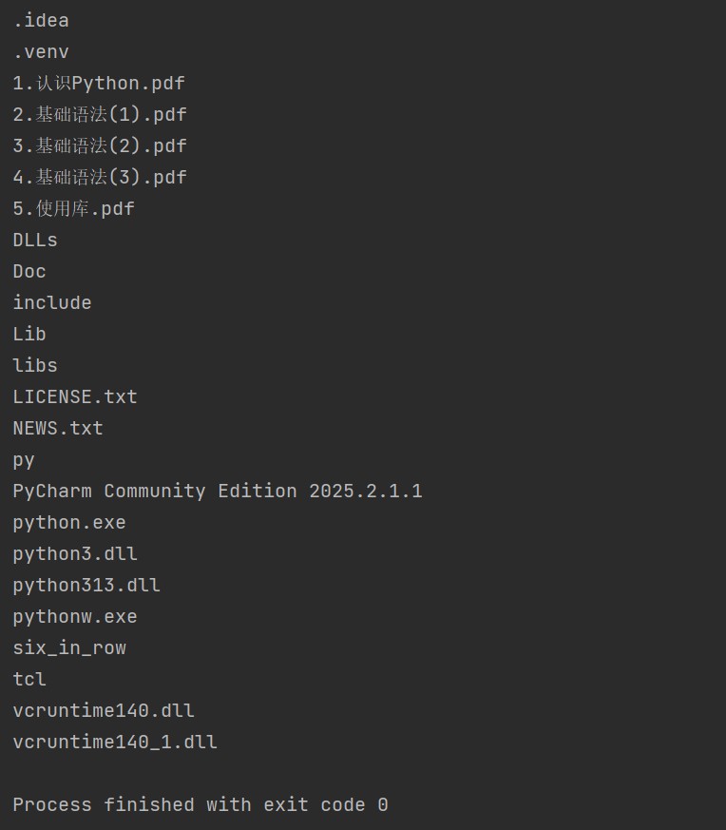The height and width of the screenshot is (830, 726).
Task: Click the PyCharm Community Edition 2025.2.1.1 line
Action: coord(218,492)
